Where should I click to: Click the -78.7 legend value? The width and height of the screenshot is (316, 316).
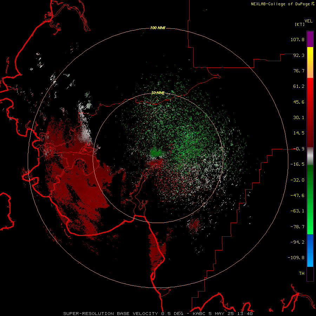pos(297,227)
